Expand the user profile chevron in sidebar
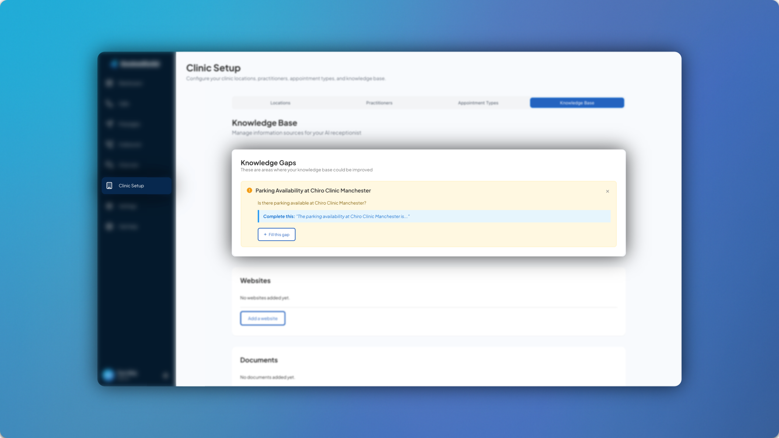The width and height of the screenshot is (779, 438). pos(166,375)
